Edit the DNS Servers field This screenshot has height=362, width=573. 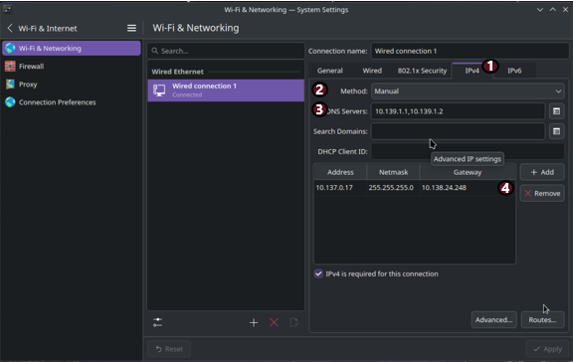coord(458,111)
